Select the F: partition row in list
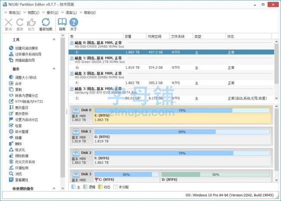This screenshot has height=201, width=281. 171,83
